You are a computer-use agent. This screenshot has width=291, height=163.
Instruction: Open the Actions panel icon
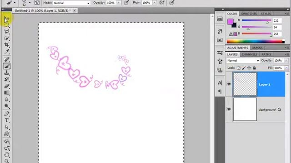[x=220, y=40]
